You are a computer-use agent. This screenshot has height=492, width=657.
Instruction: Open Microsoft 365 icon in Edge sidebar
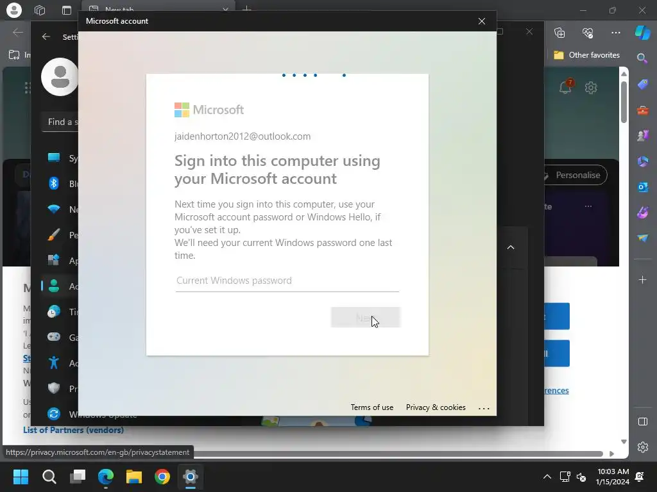[x=643, y=161]
